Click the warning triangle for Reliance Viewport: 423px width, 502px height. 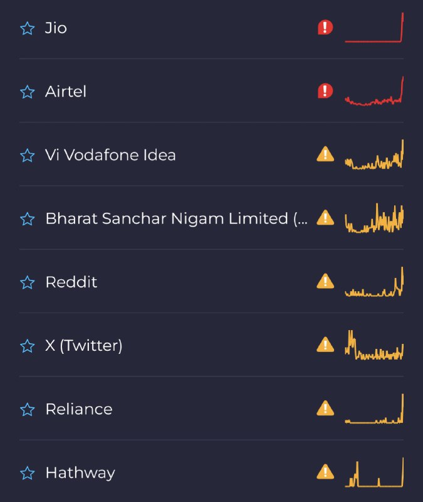click(x=325, y=409)
